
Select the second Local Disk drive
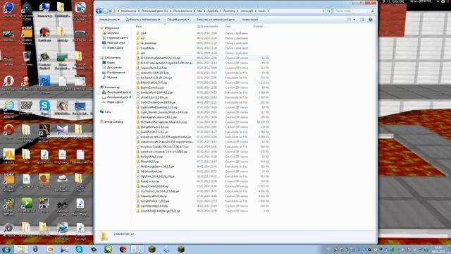[x=117, y=97]
